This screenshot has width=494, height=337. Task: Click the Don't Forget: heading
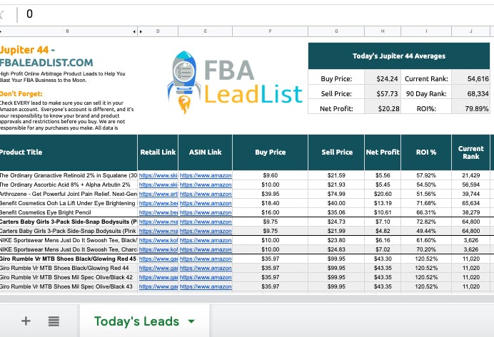point(21,93)
